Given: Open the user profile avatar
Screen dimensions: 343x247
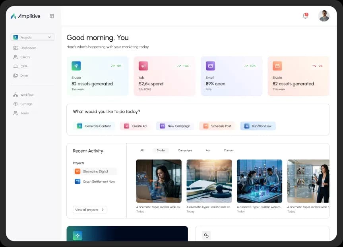Looking at the screenshot, I should (x=324, y=16).
